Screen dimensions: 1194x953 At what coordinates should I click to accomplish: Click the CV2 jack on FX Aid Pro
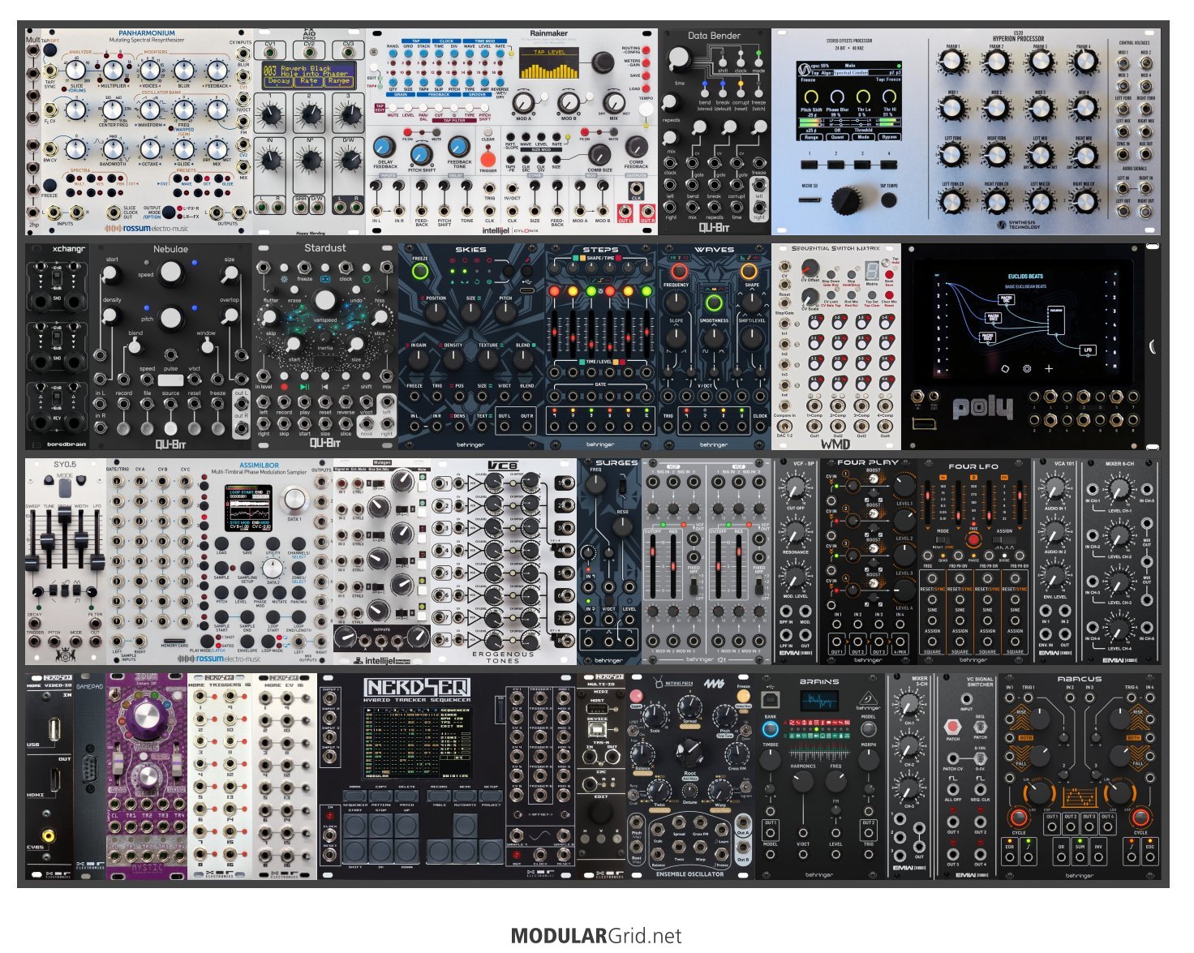[x=309, y=54]
